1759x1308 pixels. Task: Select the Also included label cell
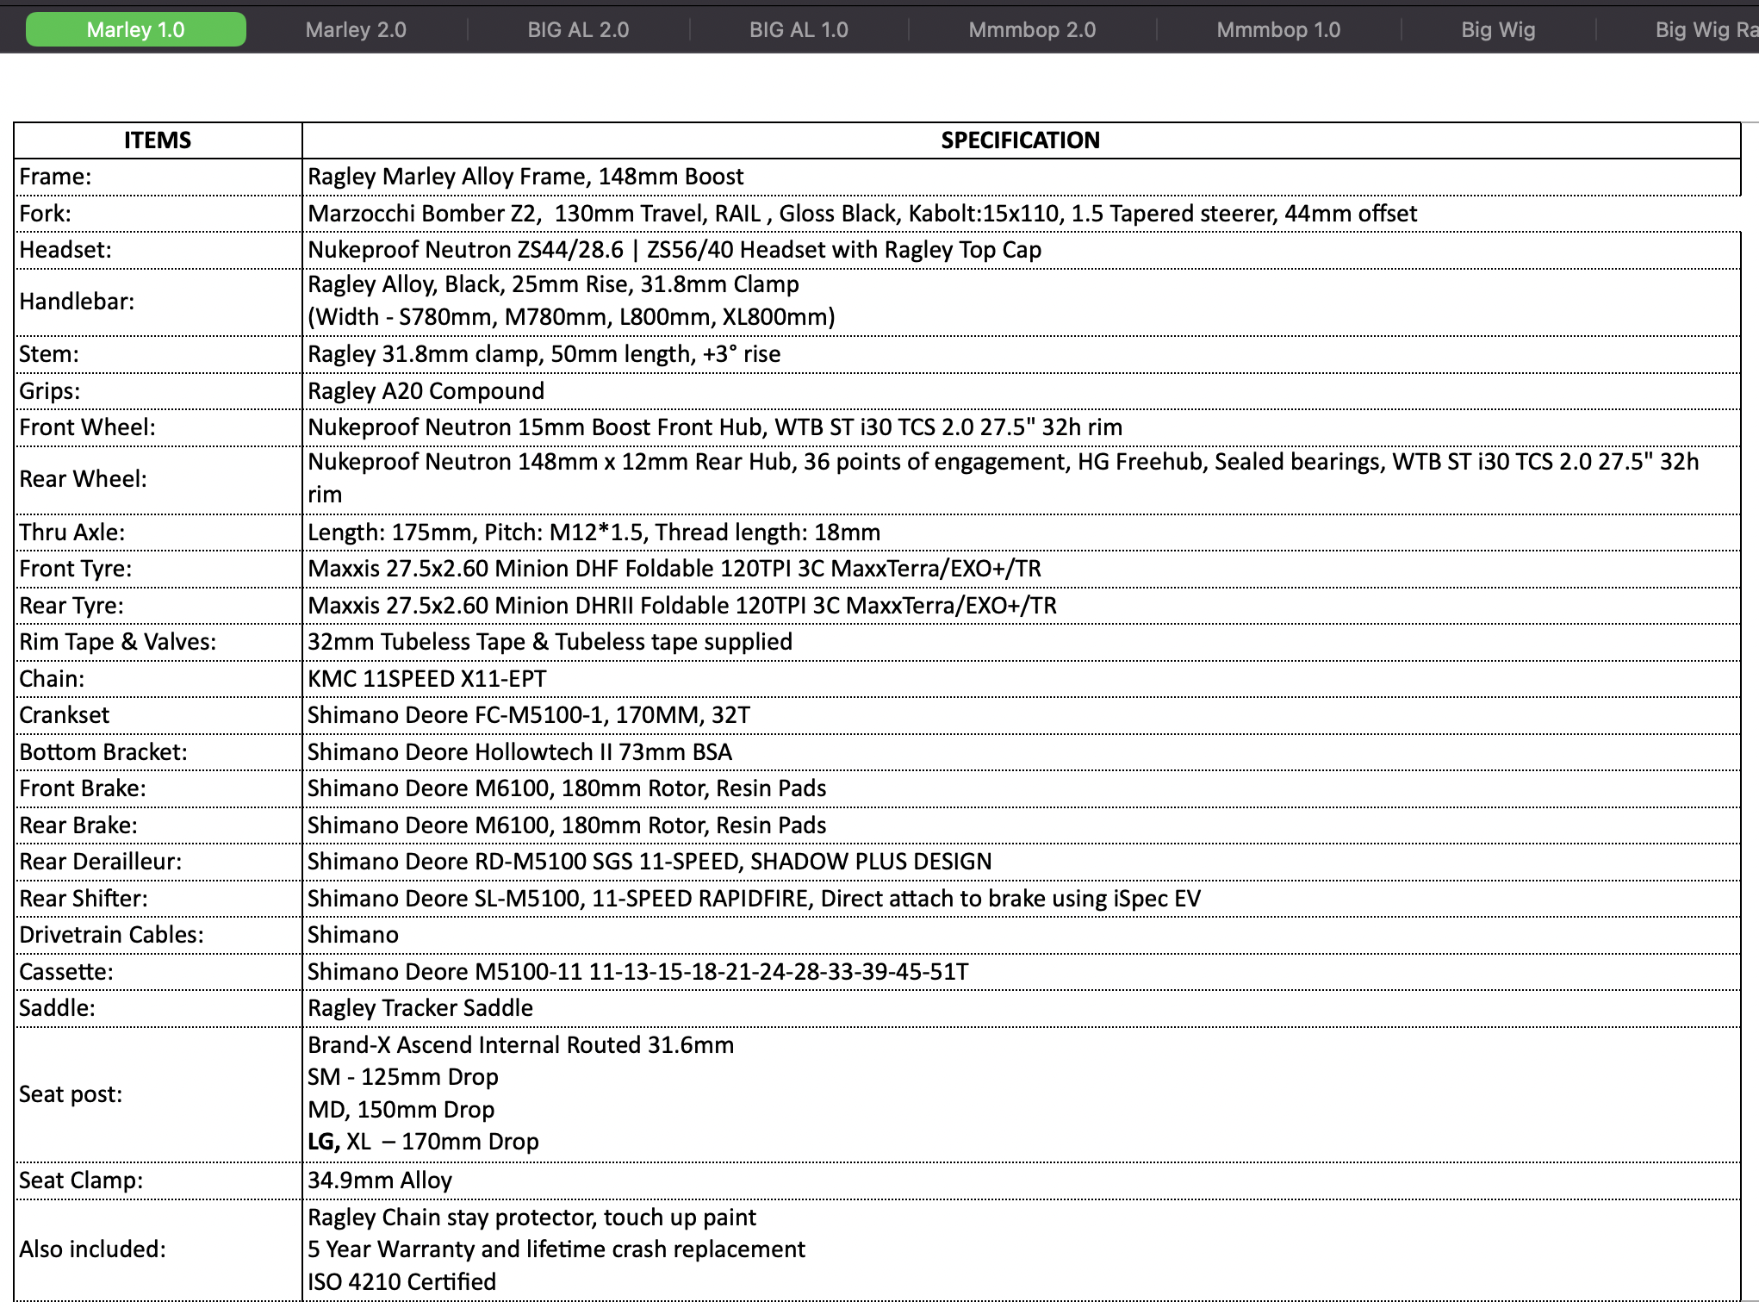tap(158, 1249)
